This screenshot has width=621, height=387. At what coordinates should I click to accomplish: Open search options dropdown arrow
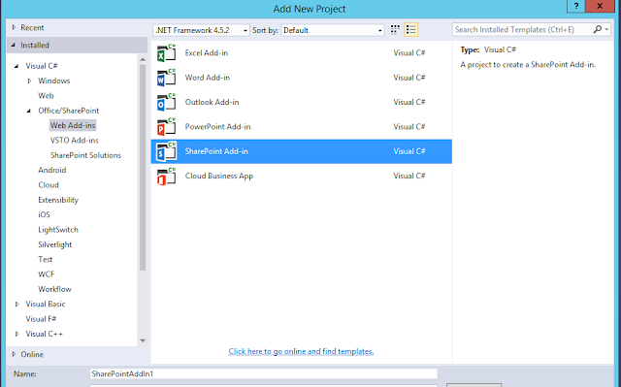click(x=606, y=29)
